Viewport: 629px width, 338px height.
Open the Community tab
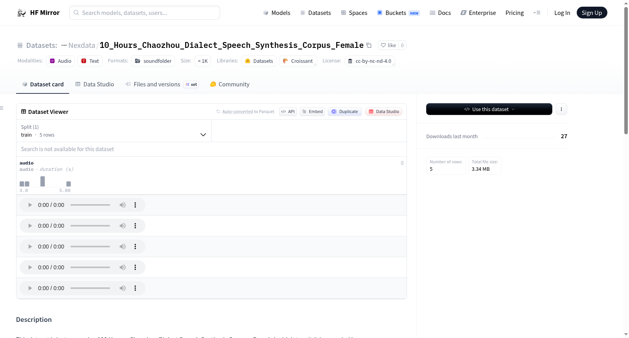[x=230, y=84]
